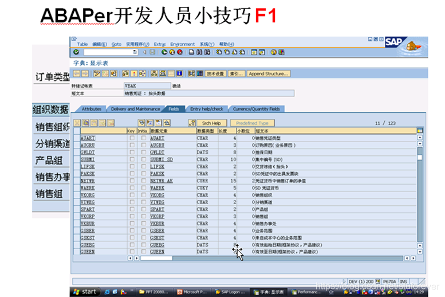This screenshot has height=297, width=445.
Task: Click the VBAK table name field
Action: tap(147, 85)
